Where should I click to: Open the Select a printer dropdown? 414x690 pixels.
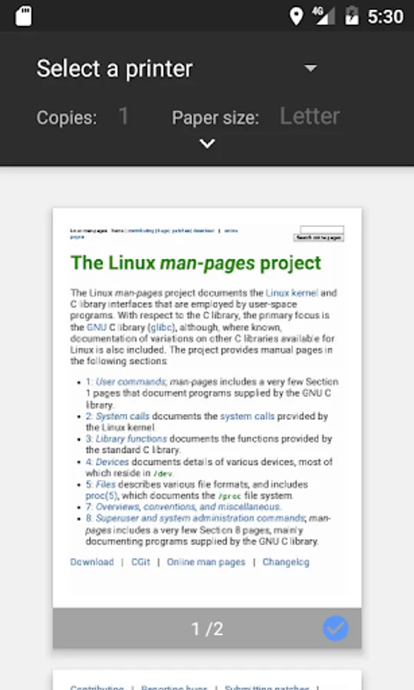[x=176, y=69]
